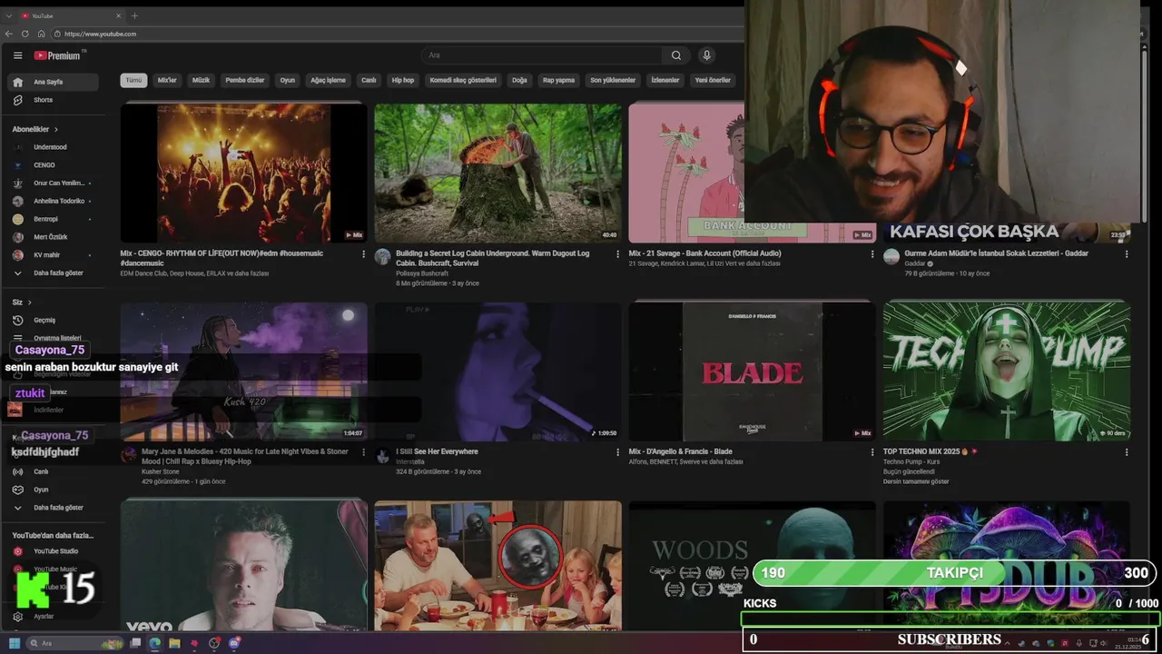Open the BLADE mix thumbnail
The image size is (1162, 654).
click(752, 371)
